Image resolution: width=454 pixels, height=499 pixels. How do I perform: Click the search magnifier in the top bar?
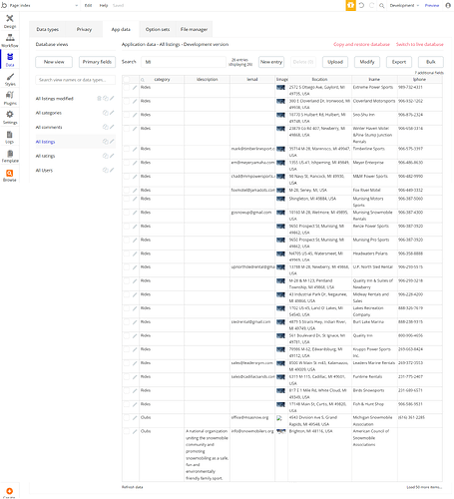pyautogui.click(x=382, y=5)
